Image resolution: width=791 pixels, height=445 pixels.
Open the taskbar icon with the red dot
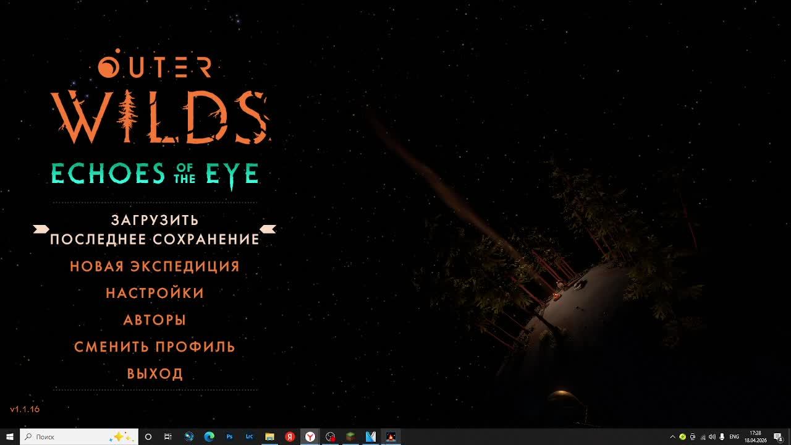[x=331, y=436]
